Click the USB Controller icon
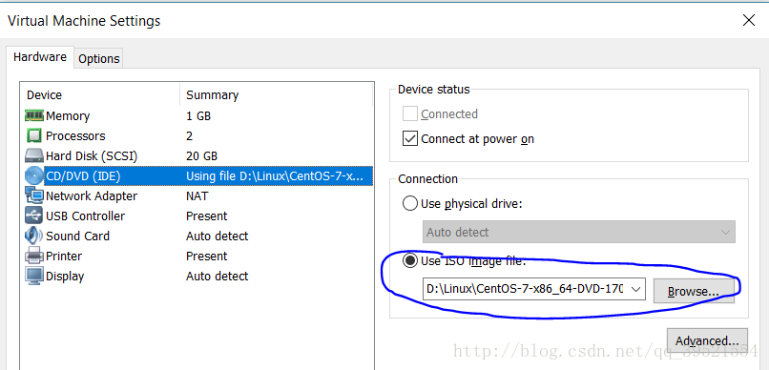 (33, 216)
